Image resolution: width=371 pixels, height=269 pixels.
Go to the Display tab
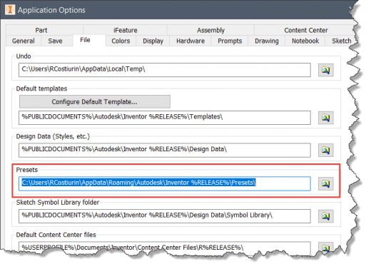[153, 41]
